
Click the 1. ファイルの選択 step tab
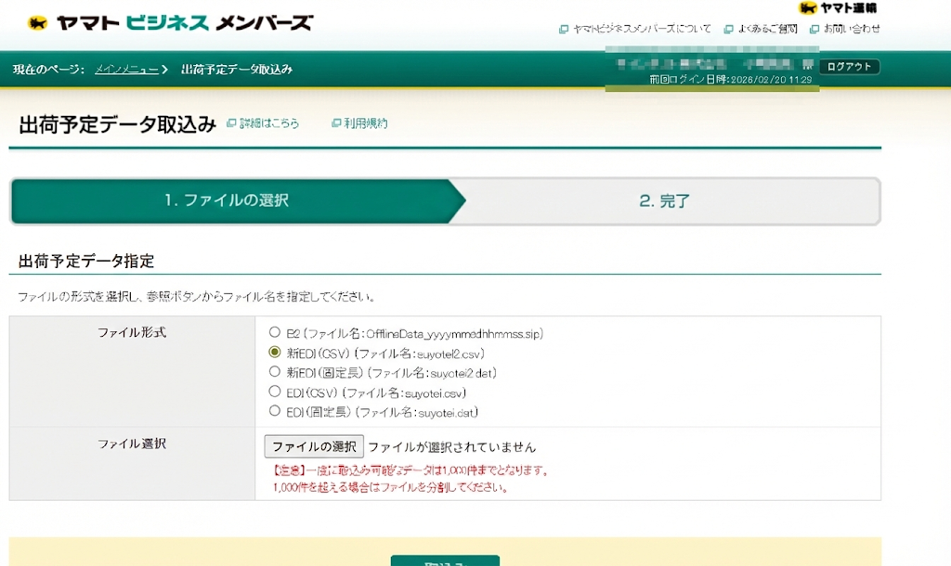pyautogui.click(x=227, y=201)
